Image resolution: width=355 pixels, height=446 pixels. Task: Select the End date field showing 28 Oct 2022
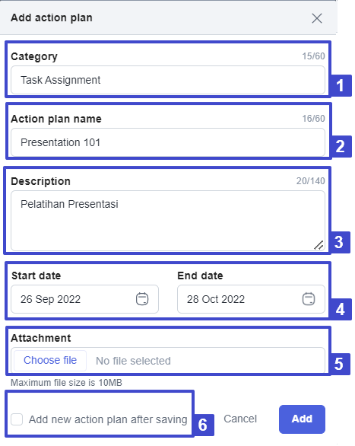point(251,299)
